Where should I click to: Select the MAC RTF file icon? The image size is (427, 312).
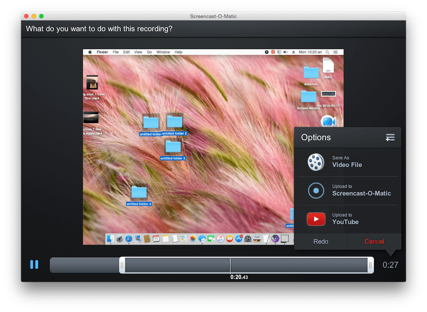click(328, 65)
